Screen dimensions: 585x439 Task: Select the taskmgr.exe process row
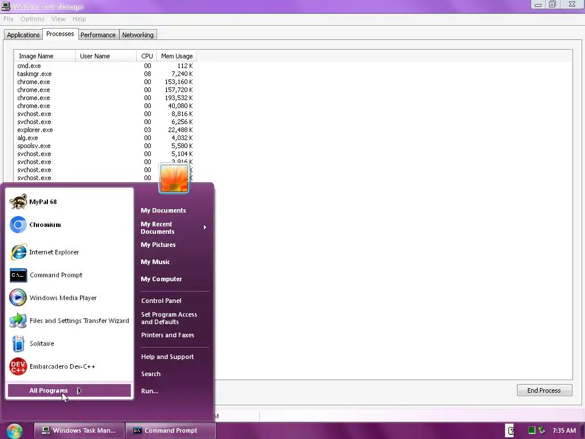(105, 74)
